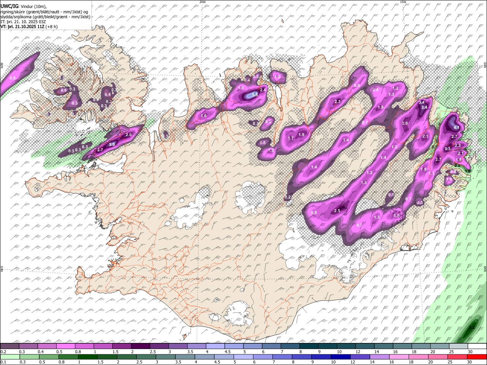Click the 15W longitude label
The image size is (487, 365).
[403, 2]
